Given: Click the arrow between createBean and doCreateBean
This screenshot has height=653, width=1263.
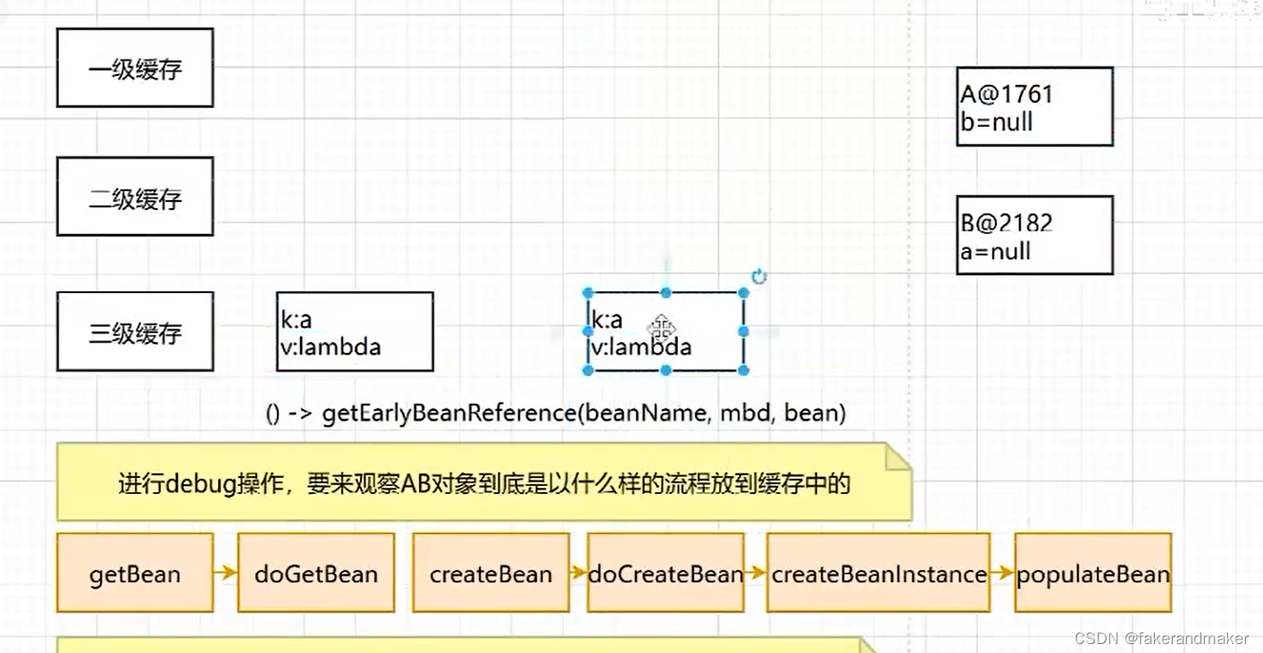Looking at the screenshot, I should [579, 573].
